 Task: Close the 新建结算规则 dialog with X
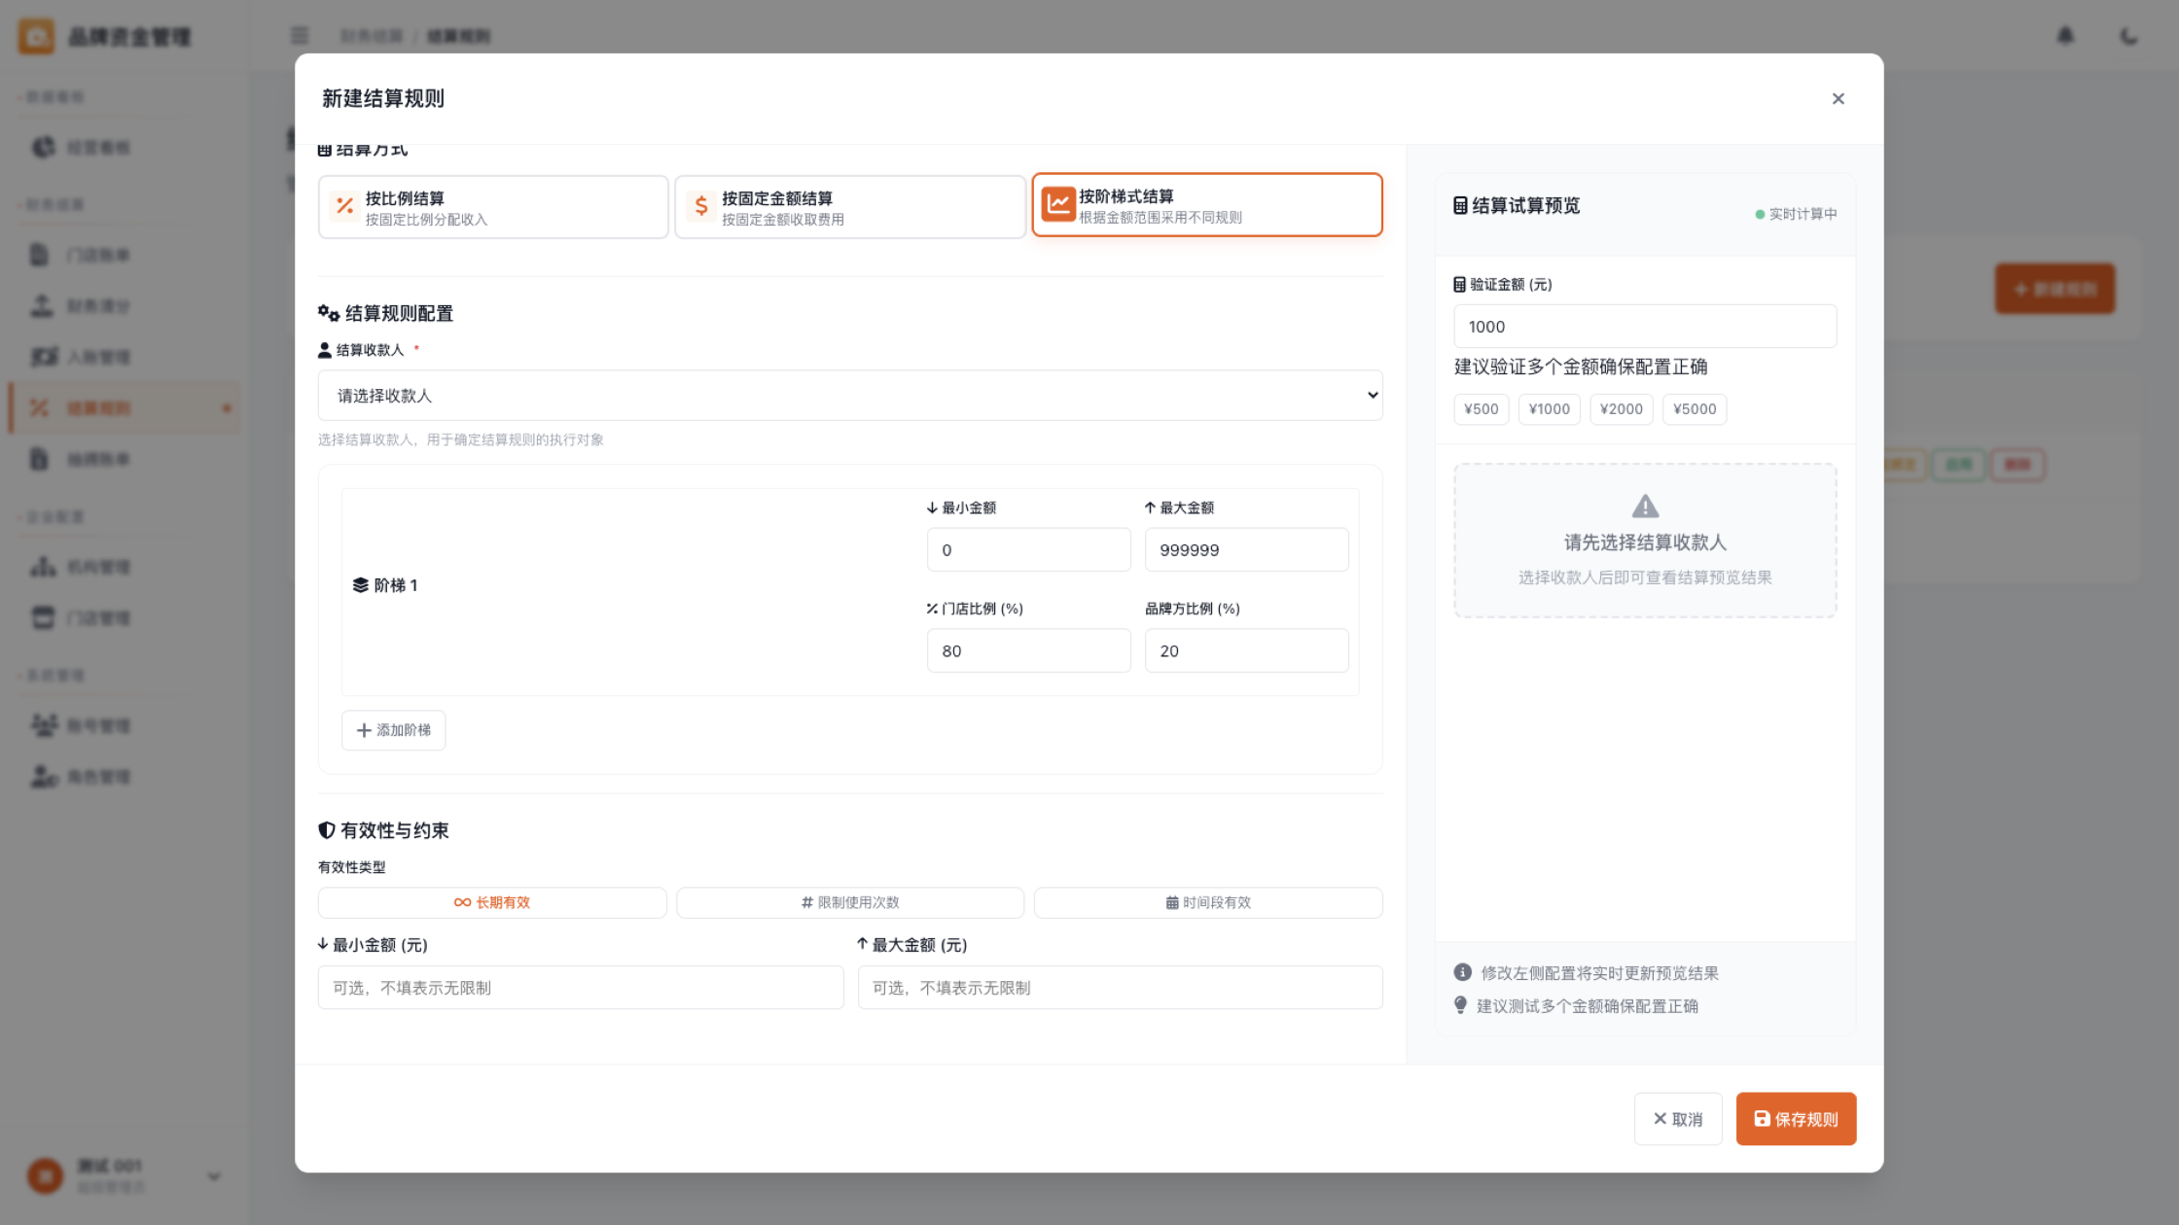1838,99
